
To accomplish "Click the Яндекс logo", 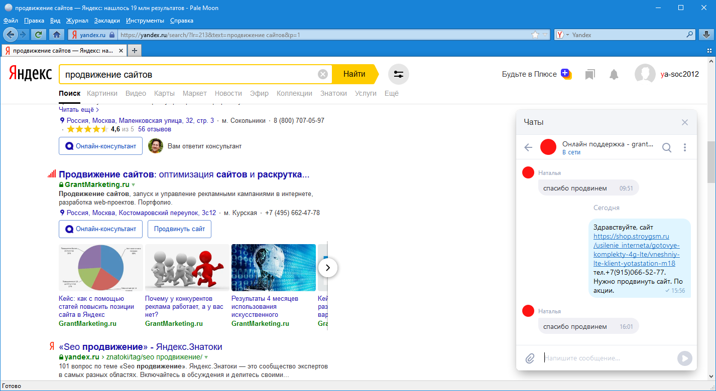I will (x=30, y=74).
